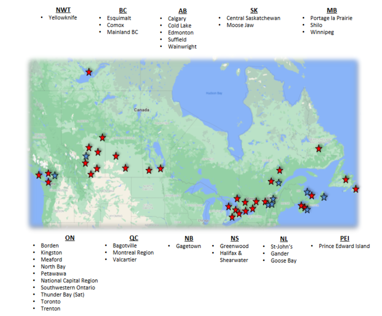
Task: Select the blue star in mainland BC
Action: tap(55, 175)
